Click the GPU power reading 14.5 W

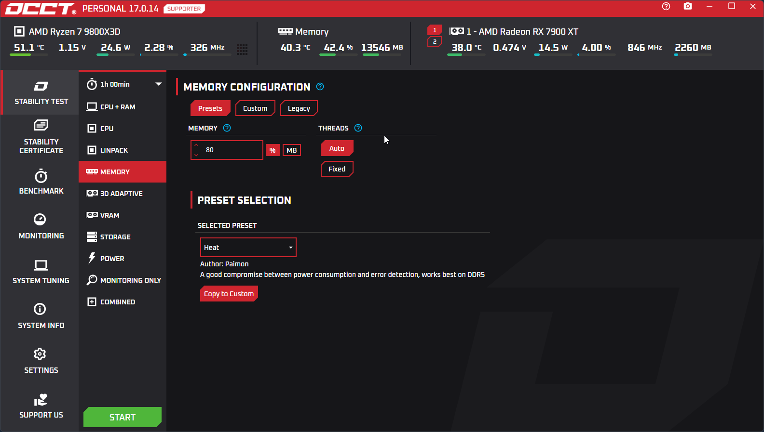pos(553,48)
